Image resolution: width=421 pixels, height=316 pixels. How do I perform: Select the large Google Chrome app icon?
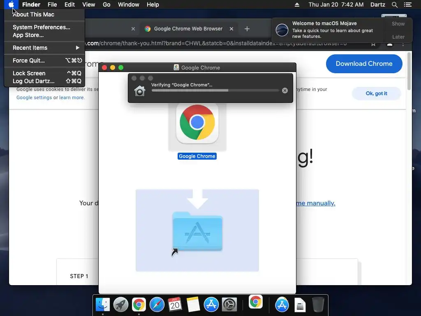pos(197,123)
